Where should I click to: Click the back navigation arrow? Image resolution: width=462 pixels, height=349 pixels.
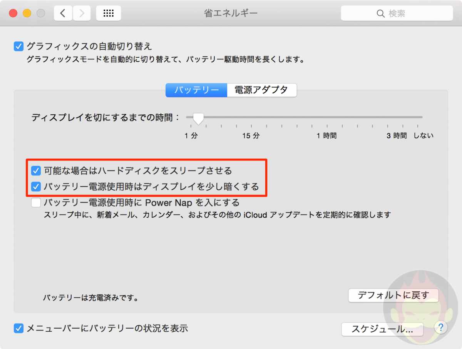[x=63, y=13]
